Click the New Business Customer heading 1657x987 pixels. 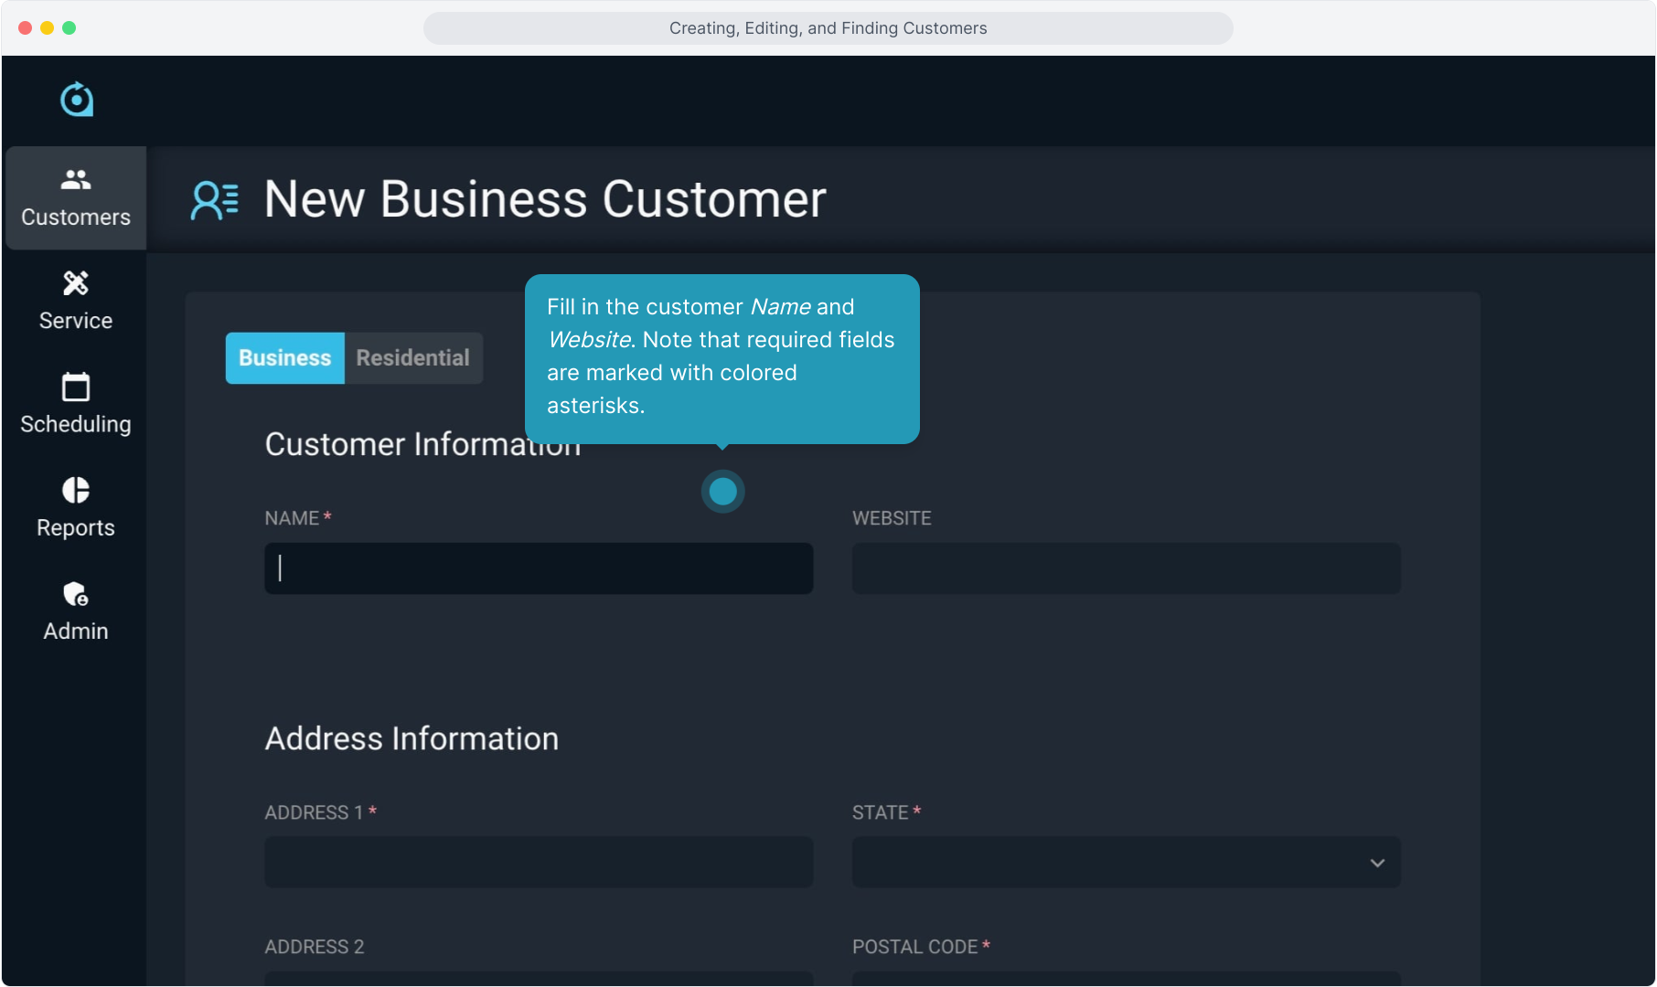pos(545,199)
